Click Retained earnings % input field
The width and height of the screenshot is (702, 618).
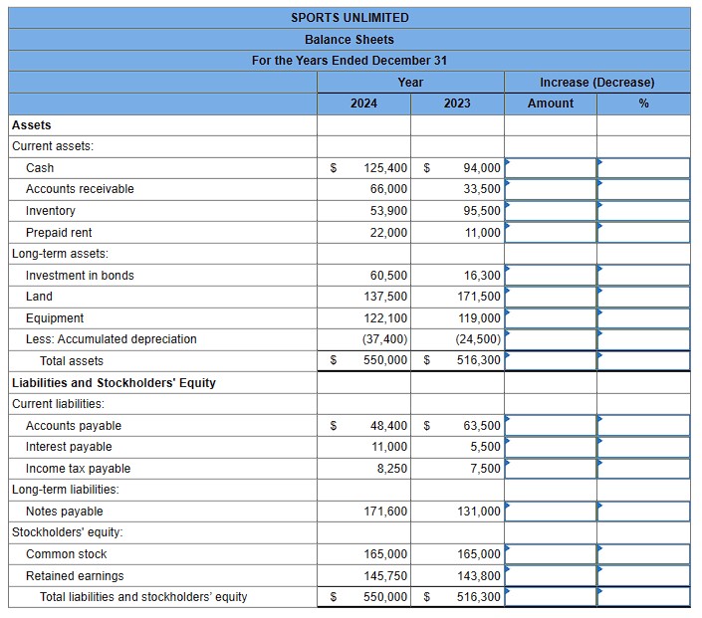pos(644,576)
